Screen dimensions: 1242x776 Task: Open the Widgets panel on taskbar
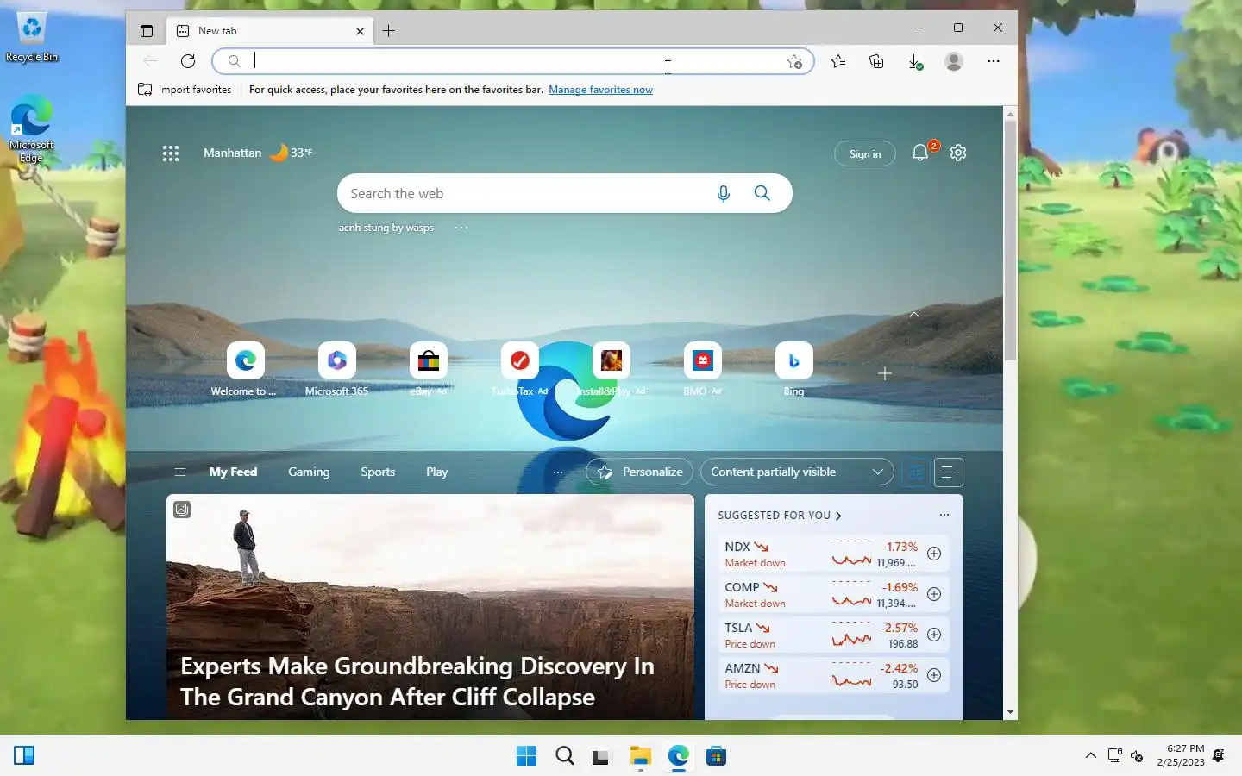[24, 756]
